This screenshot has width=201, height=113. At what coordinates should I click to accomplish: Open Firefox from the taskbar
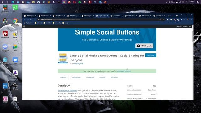[69, 2]
